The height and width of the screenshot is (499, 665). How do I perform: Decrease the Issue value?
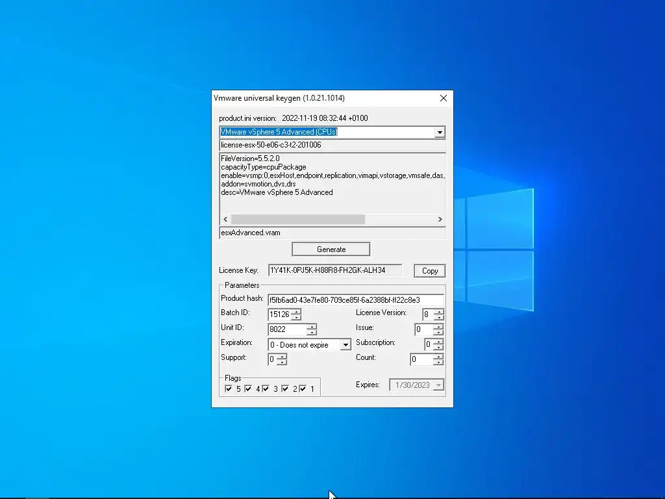[x=438, y=332]
